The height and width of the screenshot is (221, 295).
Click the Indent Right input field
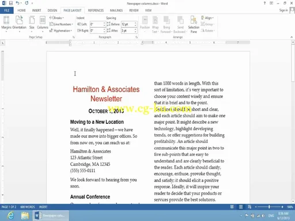pos(97,31)
